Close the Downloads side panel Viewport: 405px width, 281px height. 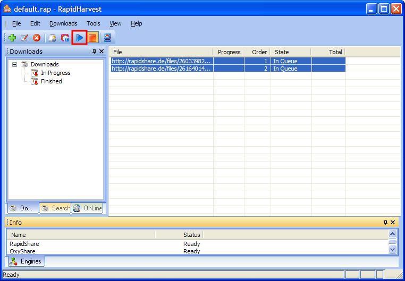pos(102,52)
